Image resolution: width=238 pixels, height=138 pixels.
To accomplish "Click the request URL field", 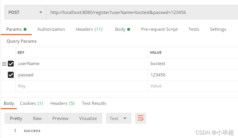I will point(142,12).
